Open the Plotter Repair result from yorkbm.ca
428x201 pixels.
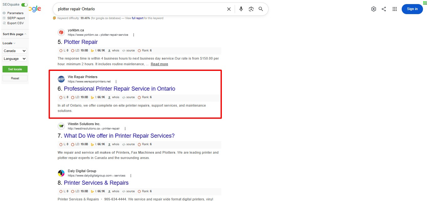81,42
